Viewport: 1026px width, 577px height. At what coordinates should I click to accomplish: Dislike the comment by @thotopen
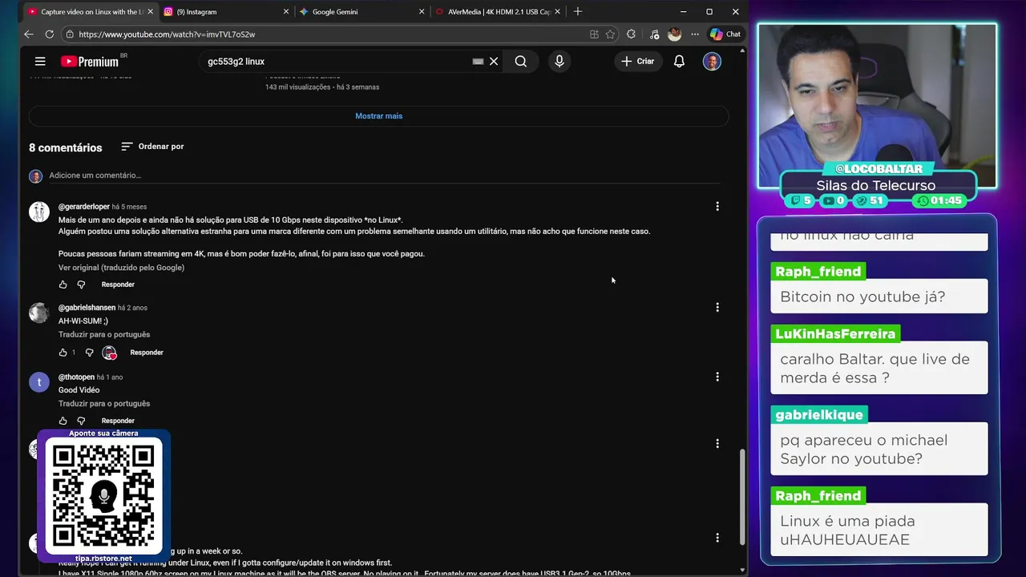pos(81,421)
